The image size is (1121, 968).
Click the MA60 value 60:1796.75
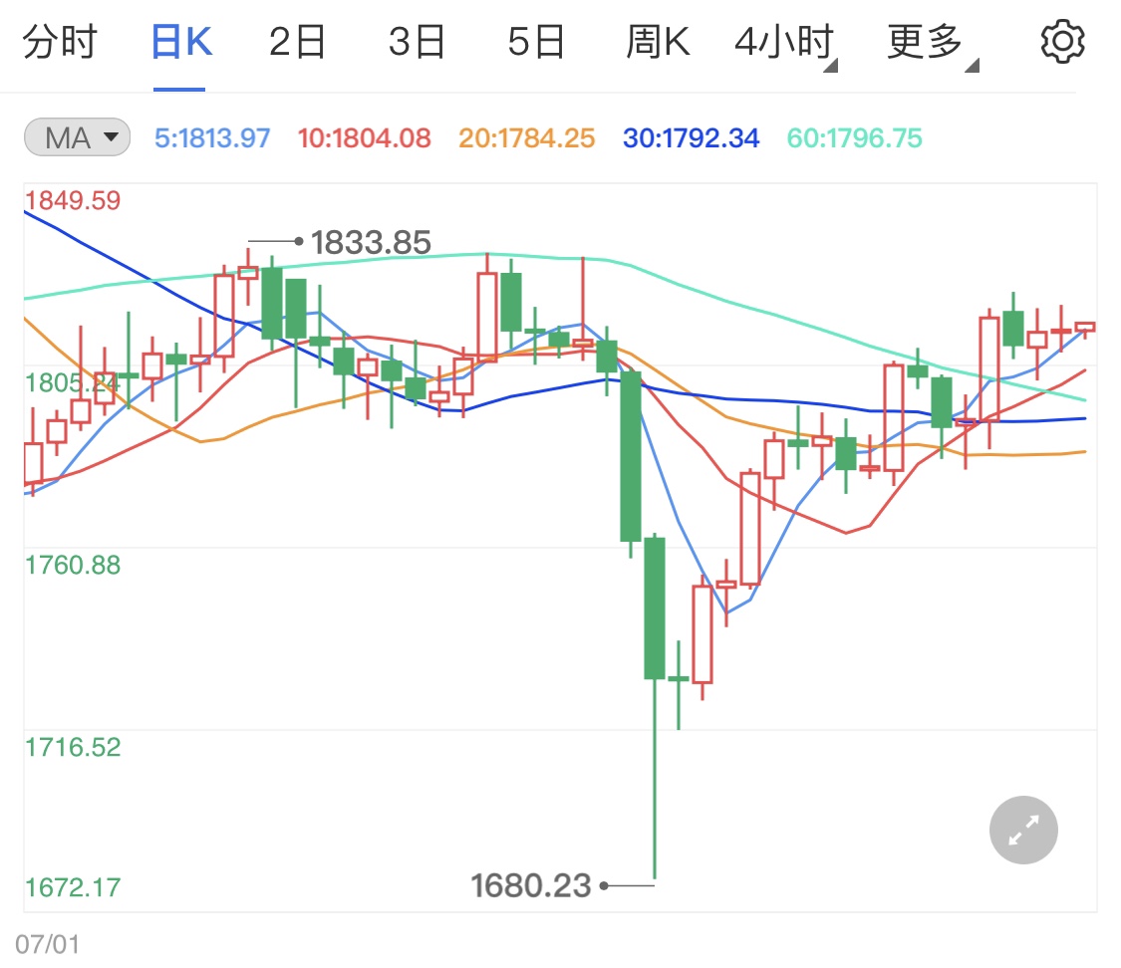854,137
